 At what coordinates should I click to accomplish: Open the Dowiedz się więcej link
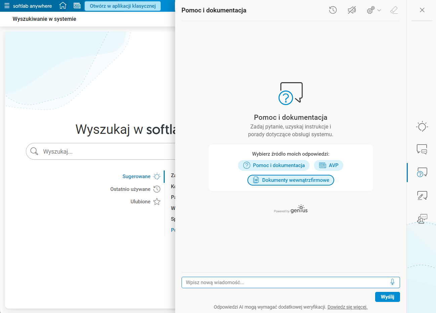click(347, 307)
